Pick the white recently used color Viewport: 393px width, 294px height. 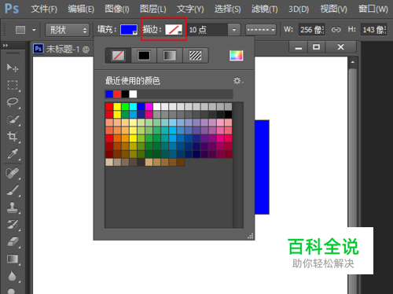click(x=133, y=94)
